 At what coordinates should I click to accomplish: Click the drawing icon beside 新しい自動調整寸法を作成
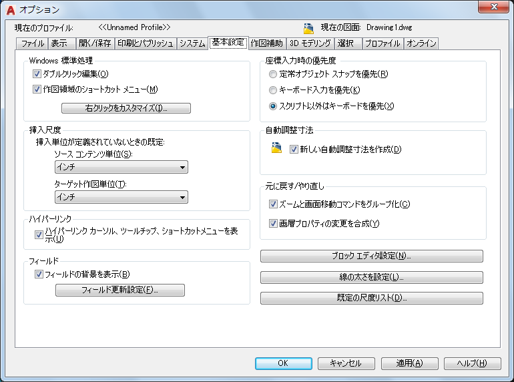click(x=276, y=148)
